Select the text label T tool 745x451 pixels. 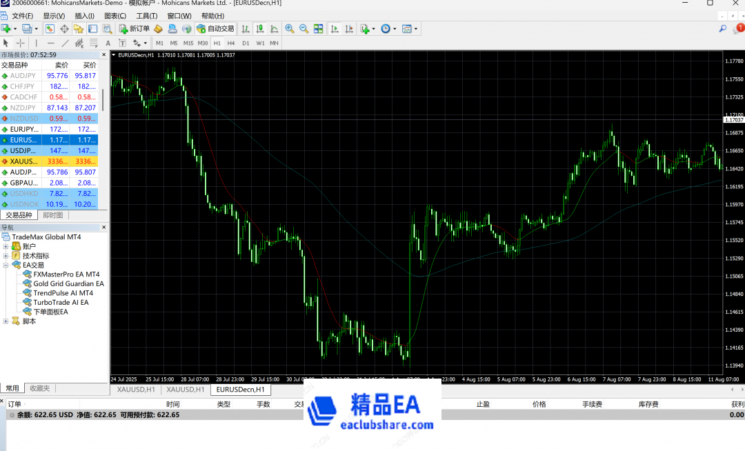pos(122,43)
